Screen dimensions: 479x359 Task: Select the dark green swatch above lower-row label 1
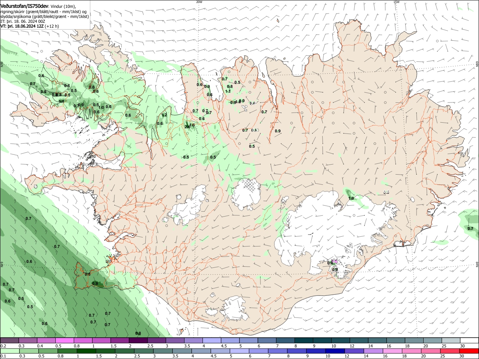(86, 351)
